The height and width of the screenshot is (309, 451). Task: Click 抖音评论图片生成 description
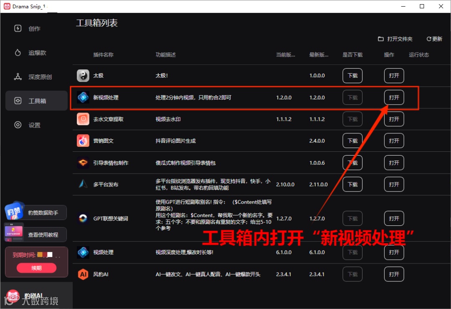point(175,140)
